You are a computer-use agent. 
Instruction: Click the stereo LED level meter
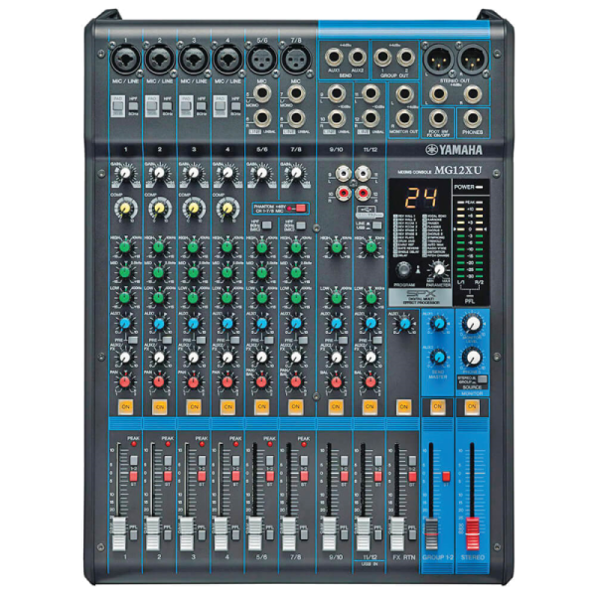[x=470, y=239]
